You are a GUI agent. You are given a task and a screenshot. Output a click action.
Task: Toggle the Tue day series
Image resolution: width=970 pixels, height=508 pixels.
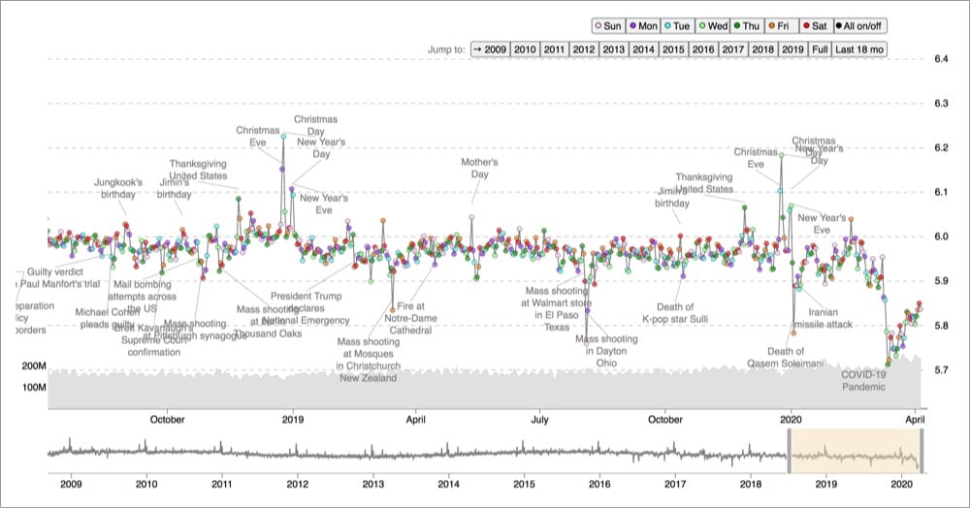[x=679, y=26]
